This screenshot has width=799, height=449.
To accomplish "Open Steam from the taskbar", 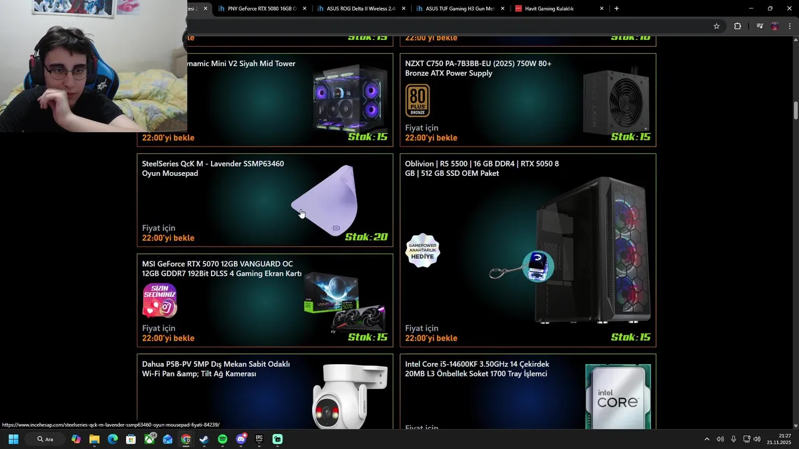I will [x=204, y=439].
